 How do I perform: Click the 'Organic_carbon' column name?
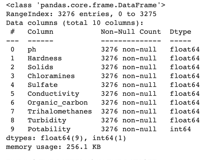(57, 102)
